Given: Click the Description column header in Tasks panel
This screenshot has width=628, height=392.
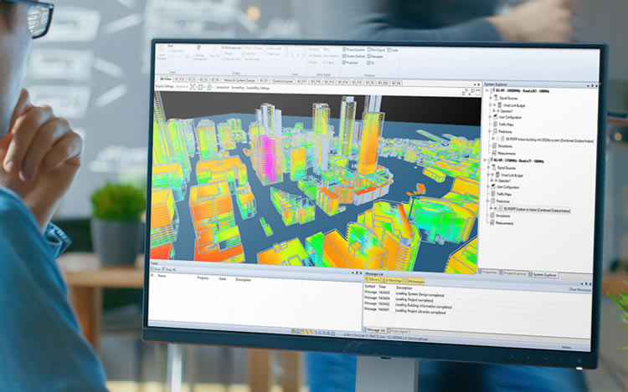Looking at the screenshot, I should [x=243, y=279].
